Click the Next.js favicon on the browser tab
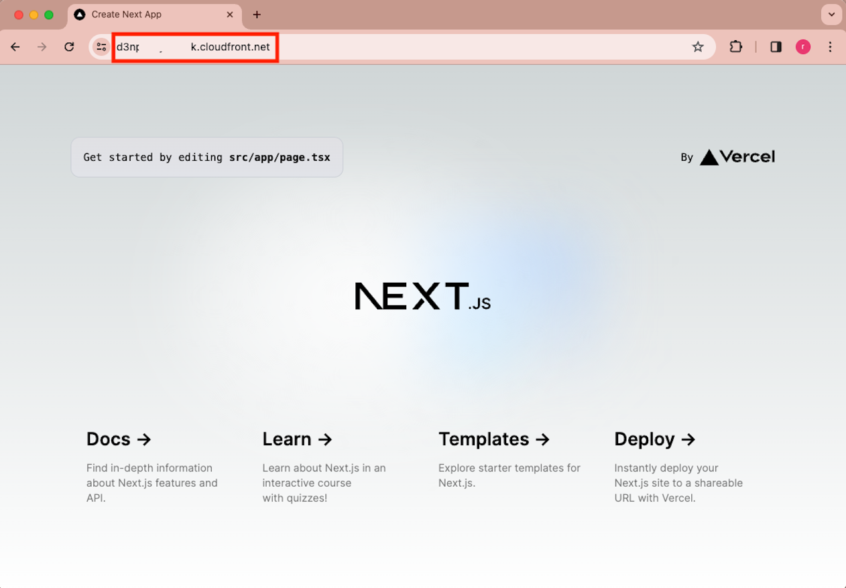Viewport: 846px width, 588px height. 80,14
